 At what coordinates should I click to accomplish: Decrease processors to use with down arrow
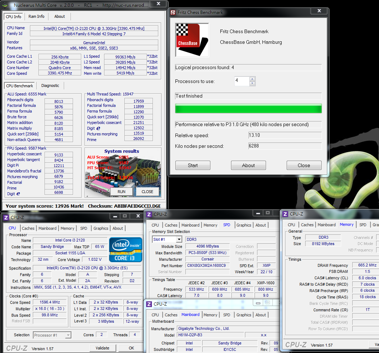click(x=252, y=83)
